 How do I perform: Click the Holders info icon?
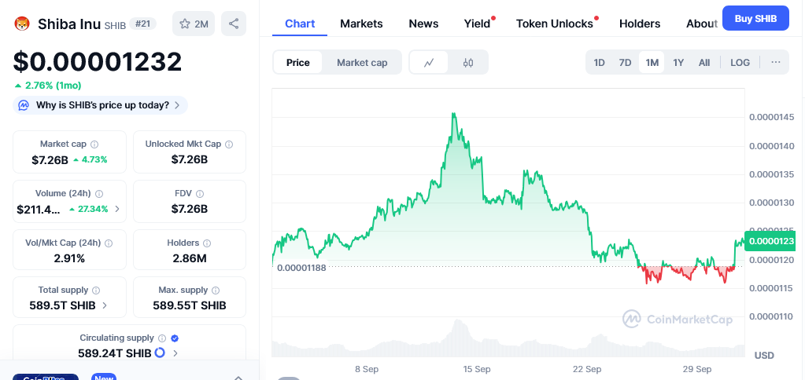(207, 243)
